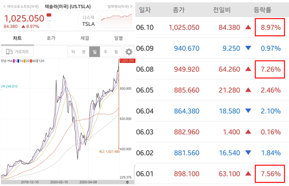Select the 06.10 date row

point(212,28)
